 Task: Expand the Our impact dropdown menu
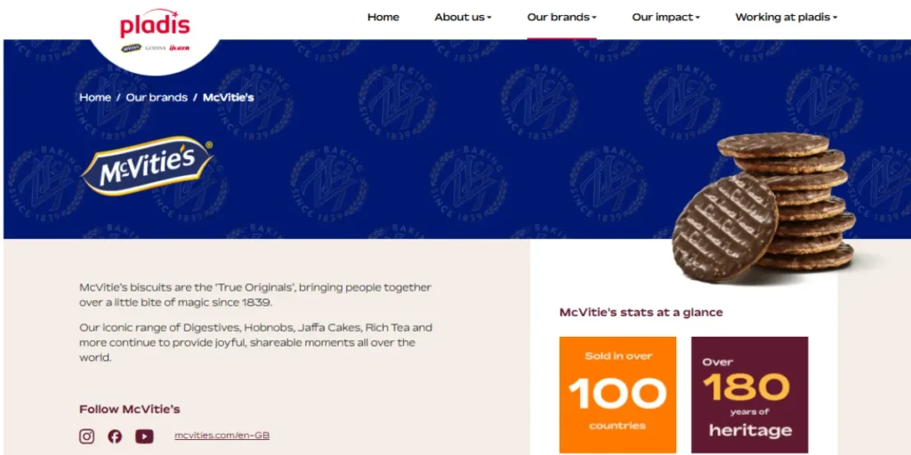(x=665, y=17)
